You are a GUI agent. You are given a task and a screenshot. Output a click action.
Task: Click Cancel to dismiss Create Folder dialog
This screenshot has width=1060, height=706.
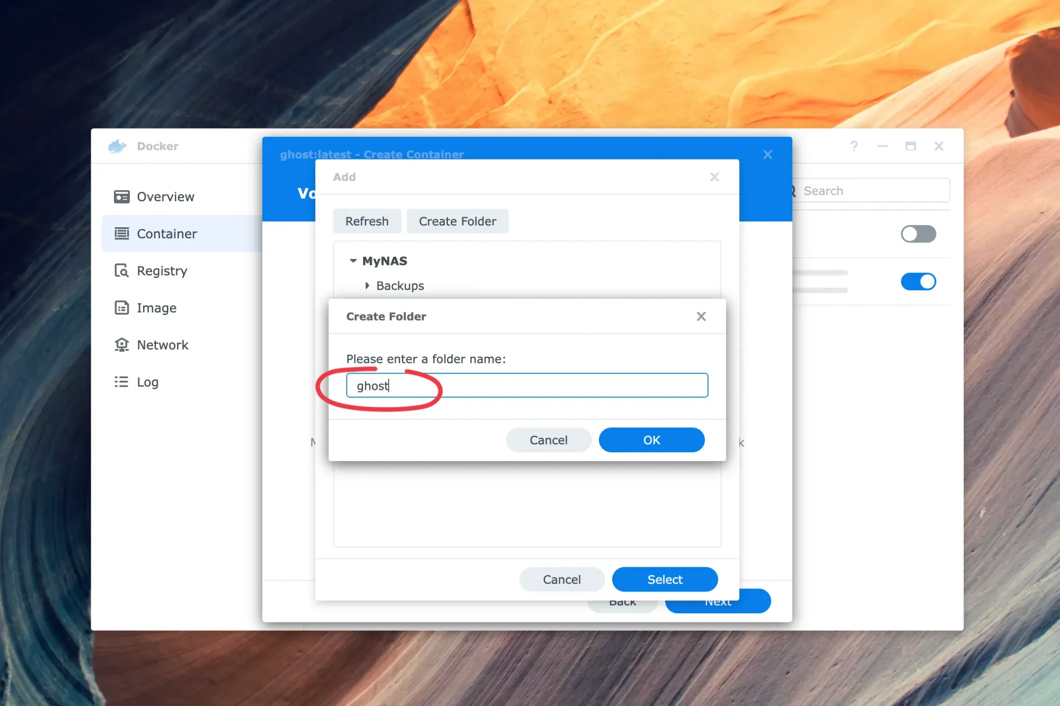coord(549,440)
